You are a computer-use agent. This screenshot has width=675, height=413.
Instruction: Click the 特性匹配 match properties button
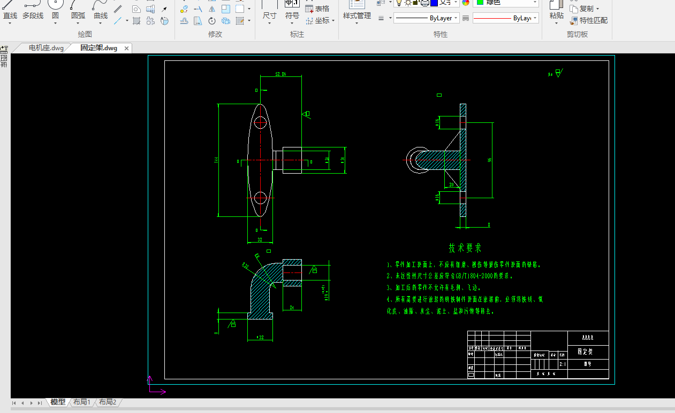[589, 21]
